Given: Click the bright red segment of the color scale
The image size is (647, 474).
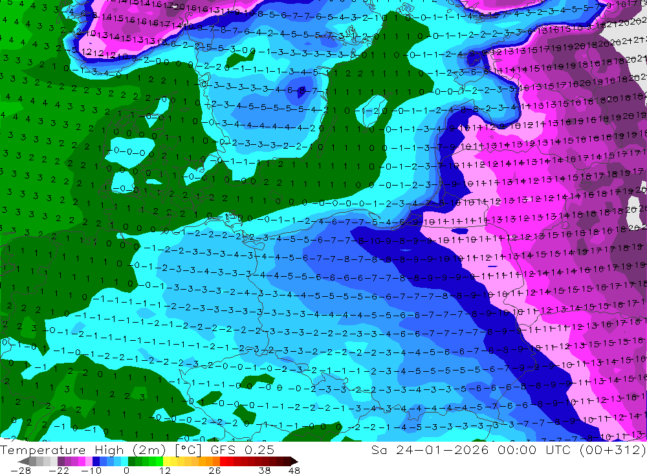Looking at the screenshot, I should [x=223, y=462].
